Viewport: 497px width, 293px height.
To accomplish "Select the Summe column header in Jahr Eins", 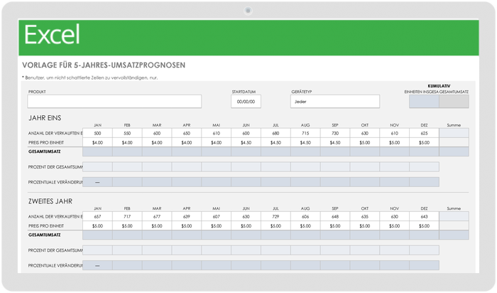I will (x=454, y=125).
